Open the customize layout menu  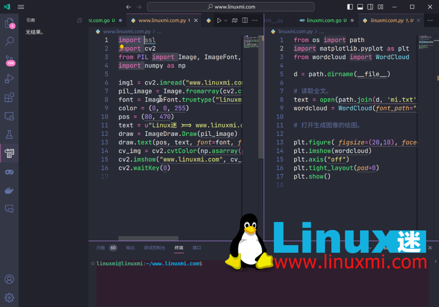(x=380, y=7)
